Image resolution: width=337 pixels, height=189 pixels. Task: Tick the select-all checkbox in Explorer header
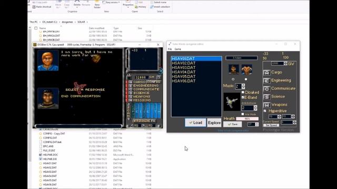pyautogui.click(x=36, y=28)
